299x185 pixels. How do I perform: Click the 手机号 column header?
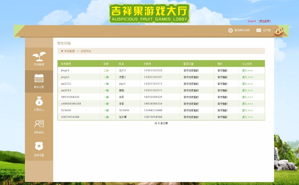click(x=148, y=64)
